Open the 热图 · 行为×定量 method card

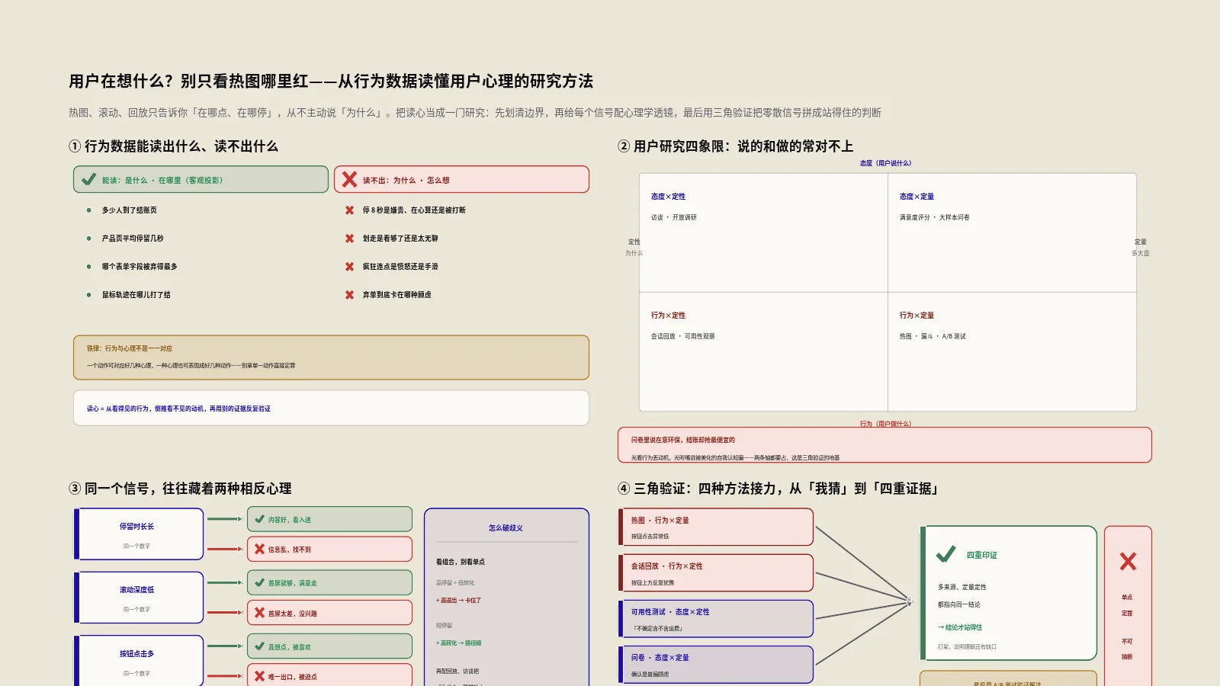pyautogui.click(x=716, y=527)
